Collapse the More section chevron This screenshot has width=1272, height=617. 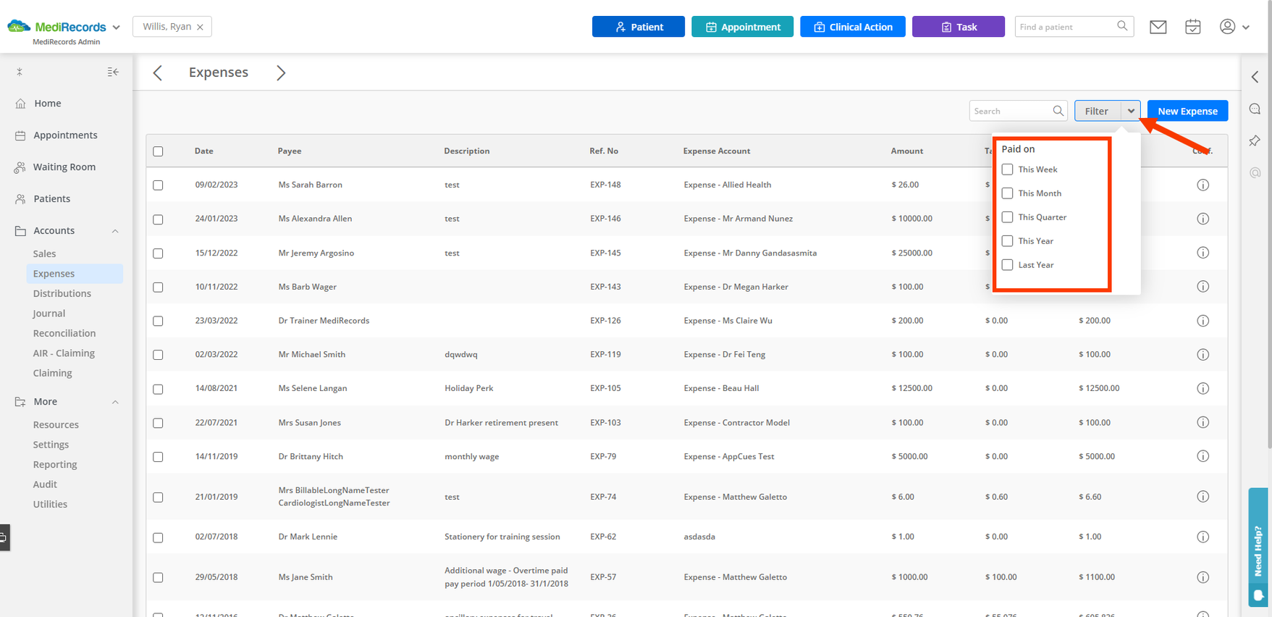pos(115,402)
